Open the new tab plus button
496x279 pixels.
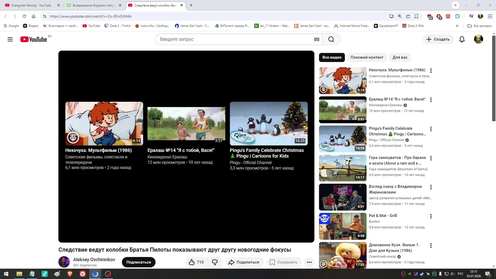pos(191,5)
